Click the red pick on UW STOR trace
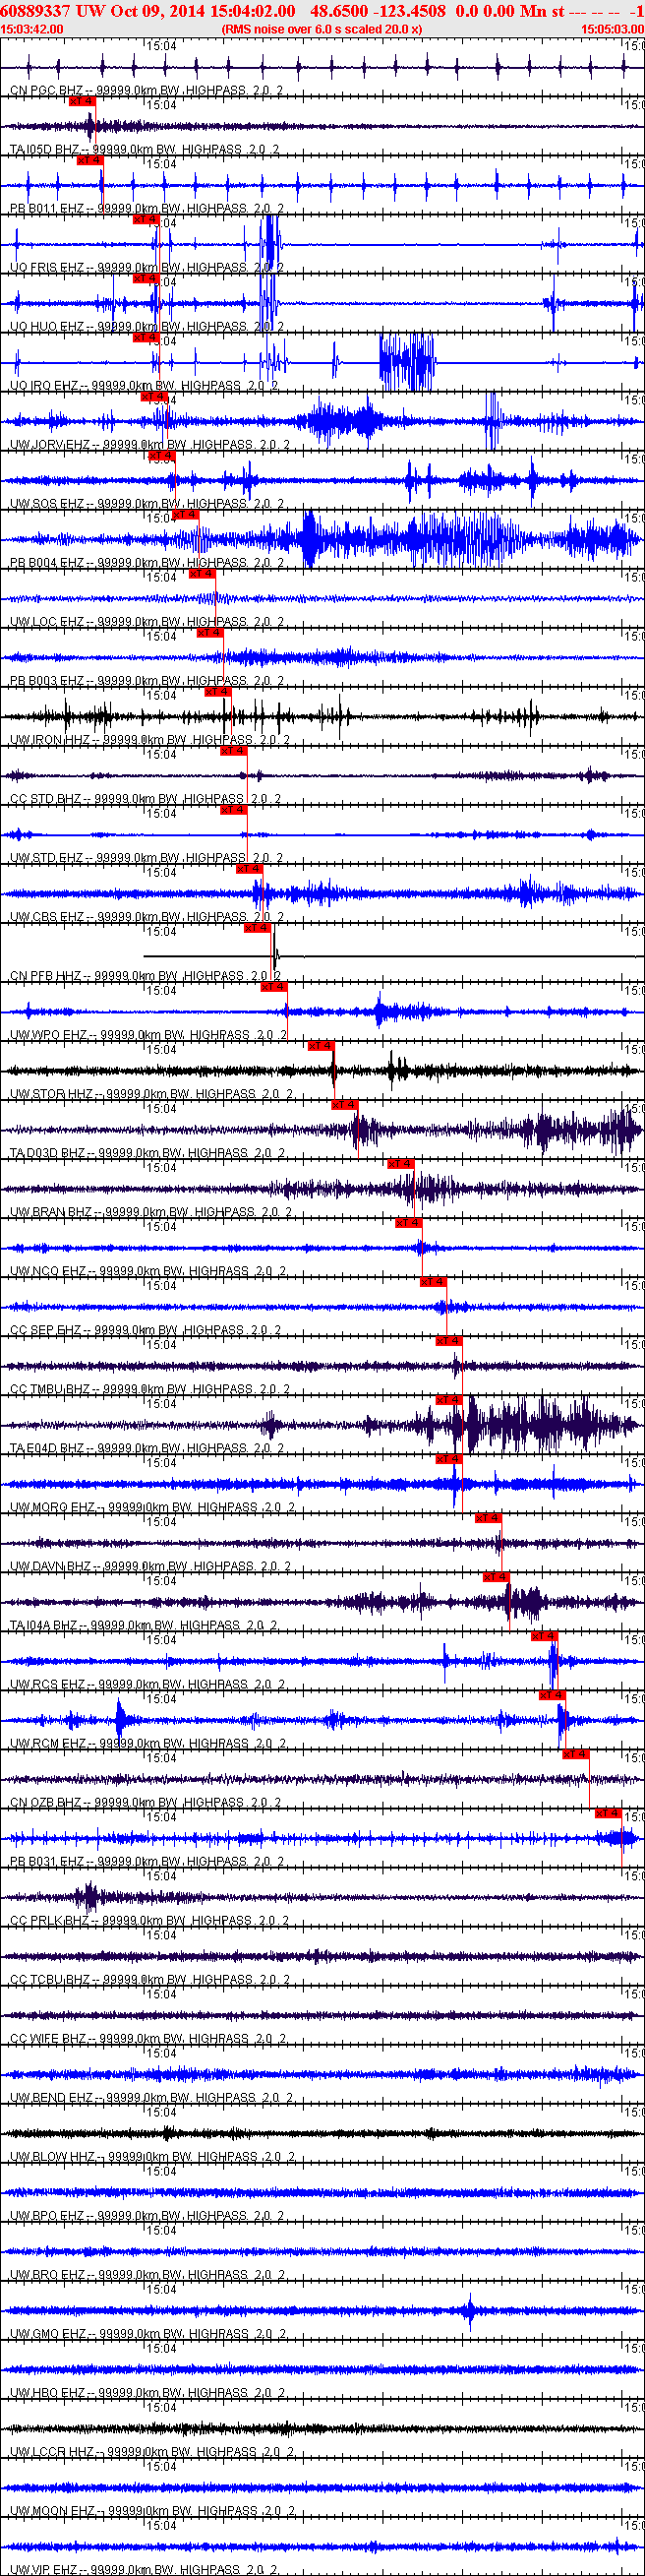645x2576 pixels. 321,1045
